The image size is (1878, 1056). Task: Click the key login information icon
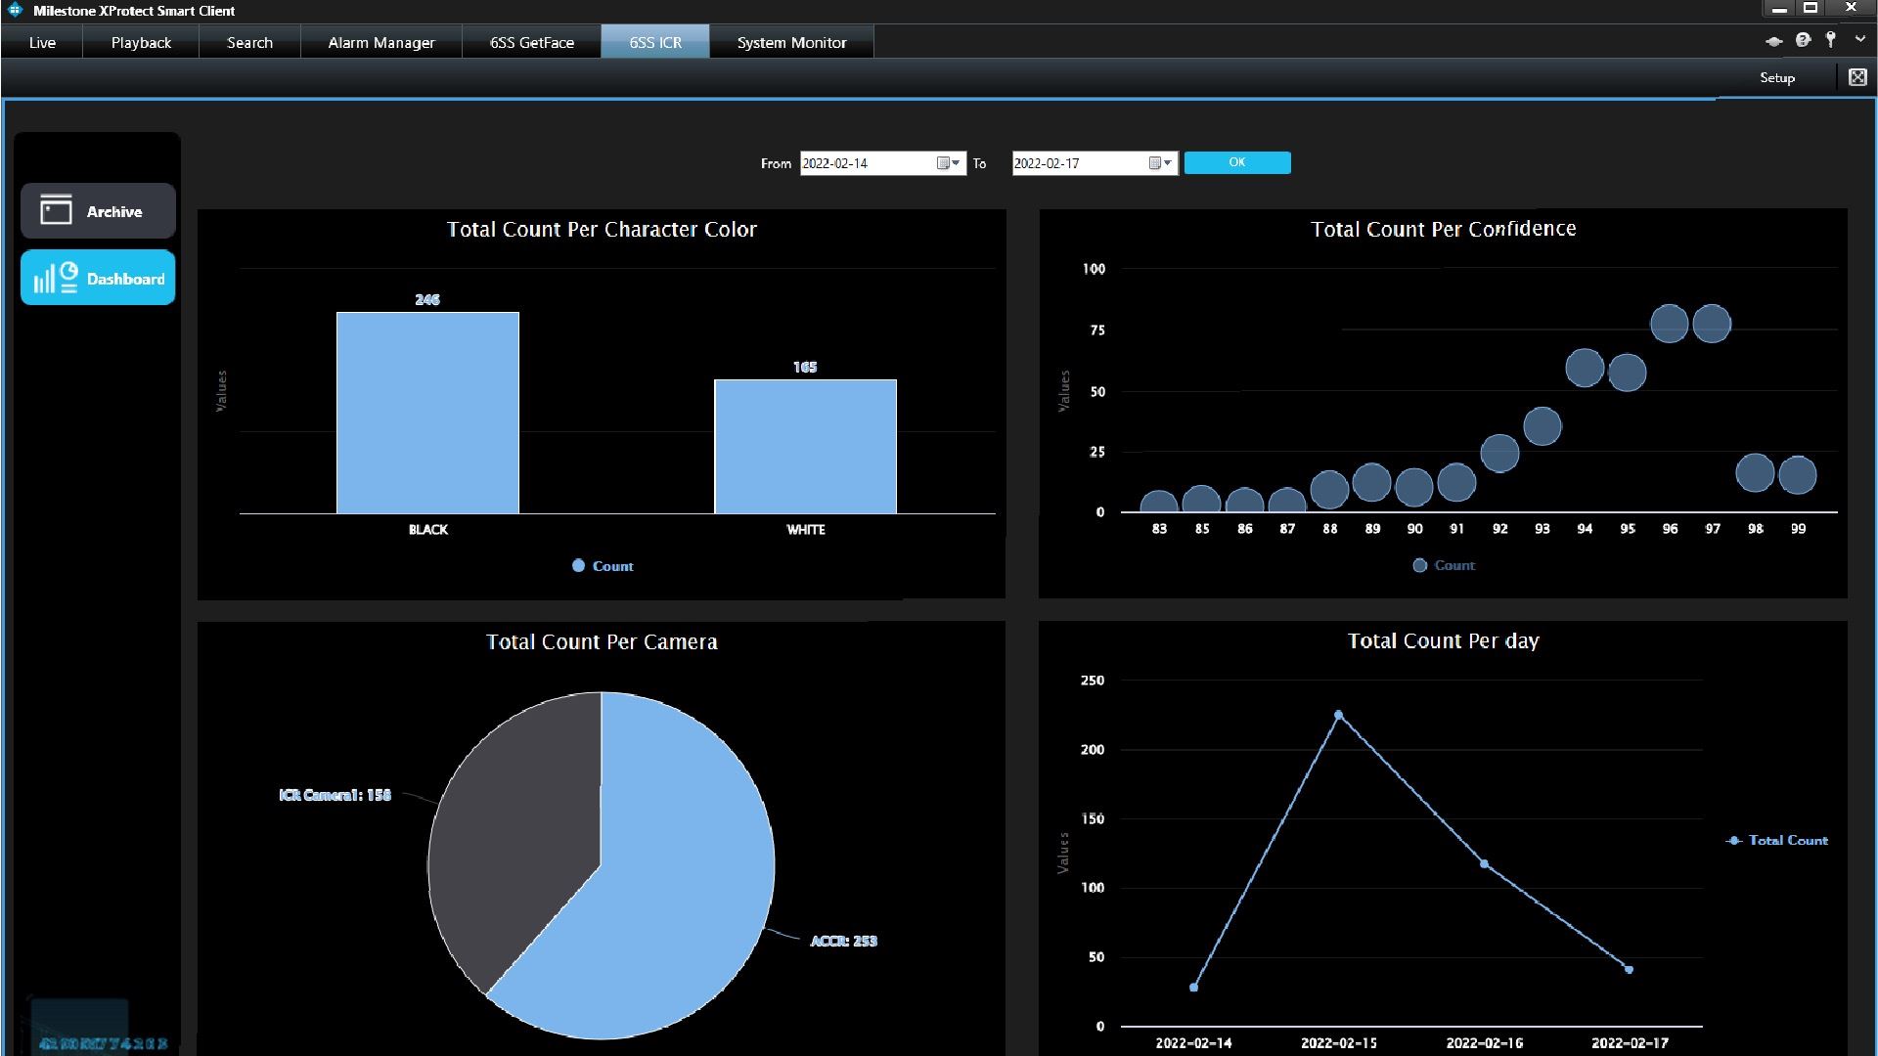(x=1830, y=40)
